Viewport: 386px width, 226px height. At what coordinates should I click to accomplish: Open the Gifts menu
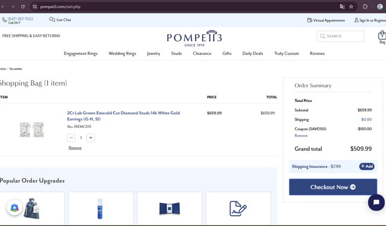[x=227, y=54]
